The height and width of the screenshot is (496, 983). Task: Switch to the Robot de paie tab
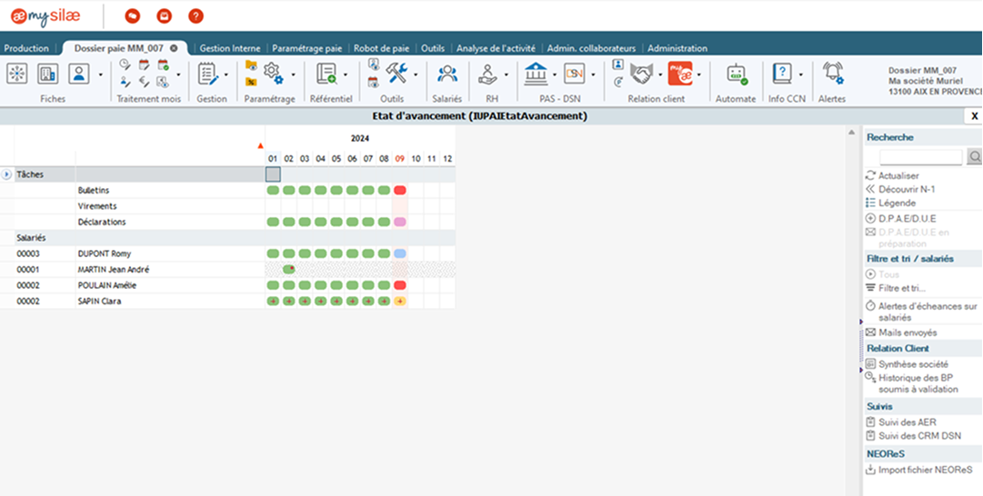(381, 48)
